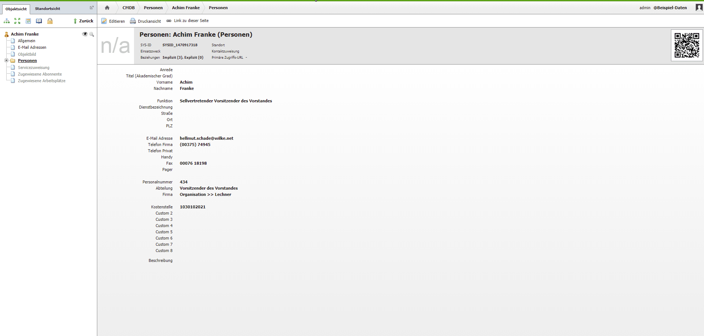Select the Objektsicht tab

[16, 9]
